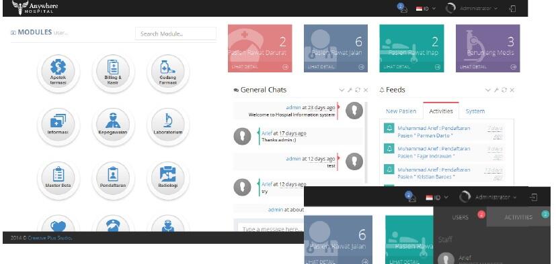
Task: Close the General Chats panel
Action: (x=366, y=90)
